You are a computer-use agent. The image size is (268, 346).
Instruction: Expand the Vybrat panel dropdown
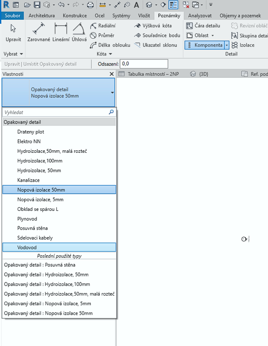13,54
